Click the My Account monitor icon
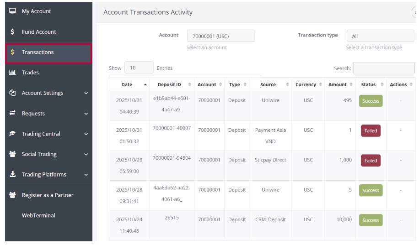Screen dimensions: 419x245 12,11
